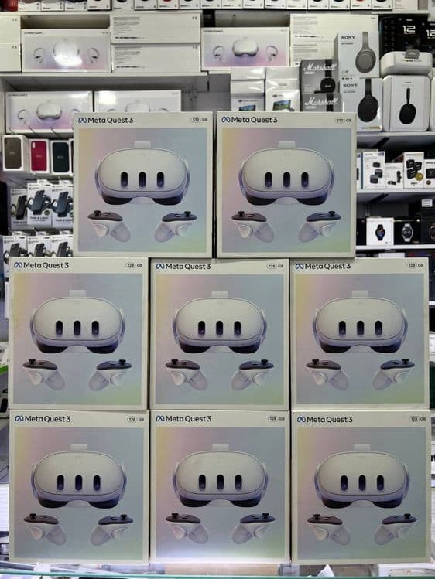Click the smartwatch box with the colorful dial

[x=380, y=232]
